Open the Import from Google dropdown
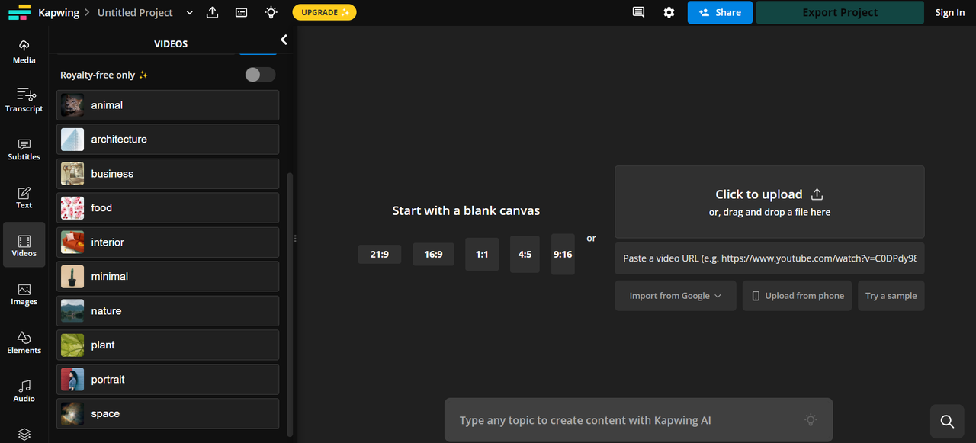976x443 pixels. tap(676, 296)
